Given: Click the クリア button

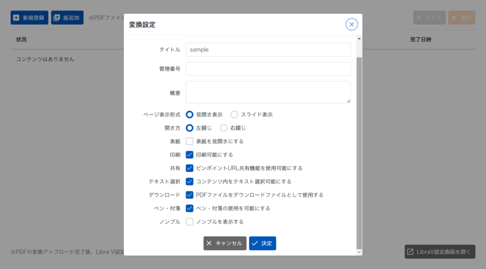Looking at the screenshot, I should click(429, 18).
